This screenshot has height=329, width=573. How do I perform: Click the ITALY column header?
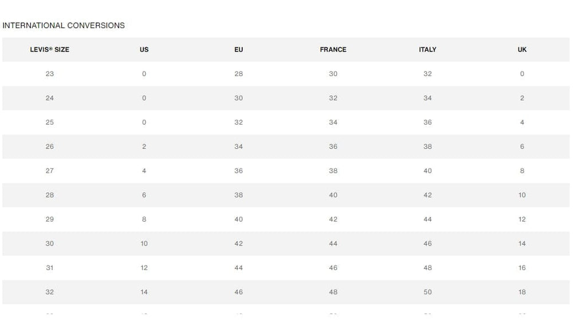pyautogui.click(x=427, y=50)
